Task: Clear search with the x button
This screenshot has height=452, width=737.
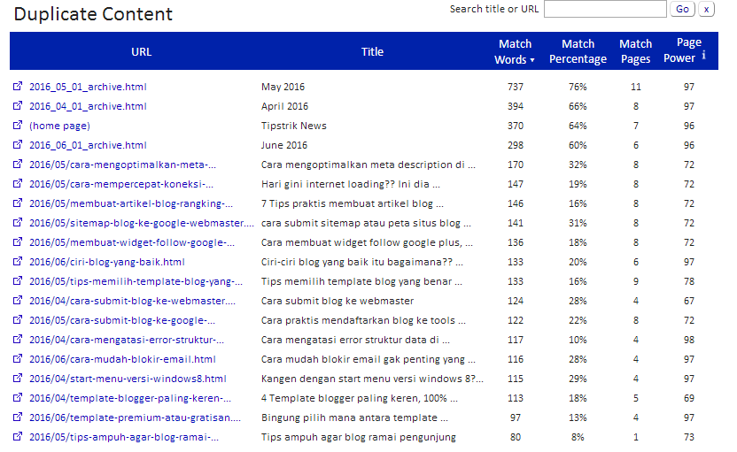Action: pyautogui.click(x=706, y=9)
